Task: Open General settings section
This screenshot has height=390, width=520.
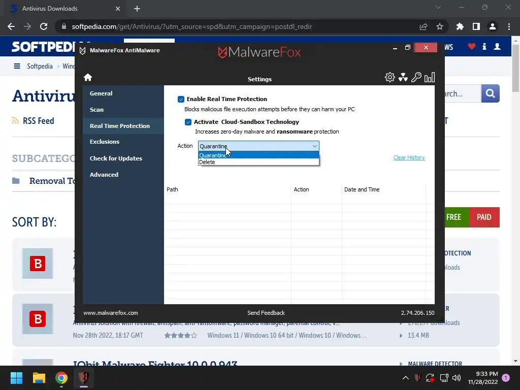Action: [123, 93]
